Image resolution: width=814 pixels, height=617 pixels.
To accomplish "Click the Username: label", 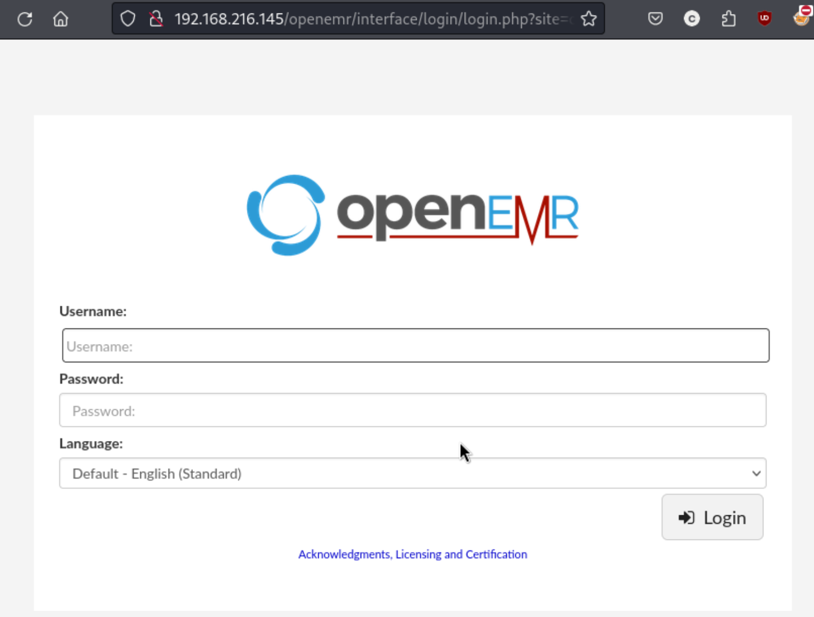I will click(x=93, y=311).
